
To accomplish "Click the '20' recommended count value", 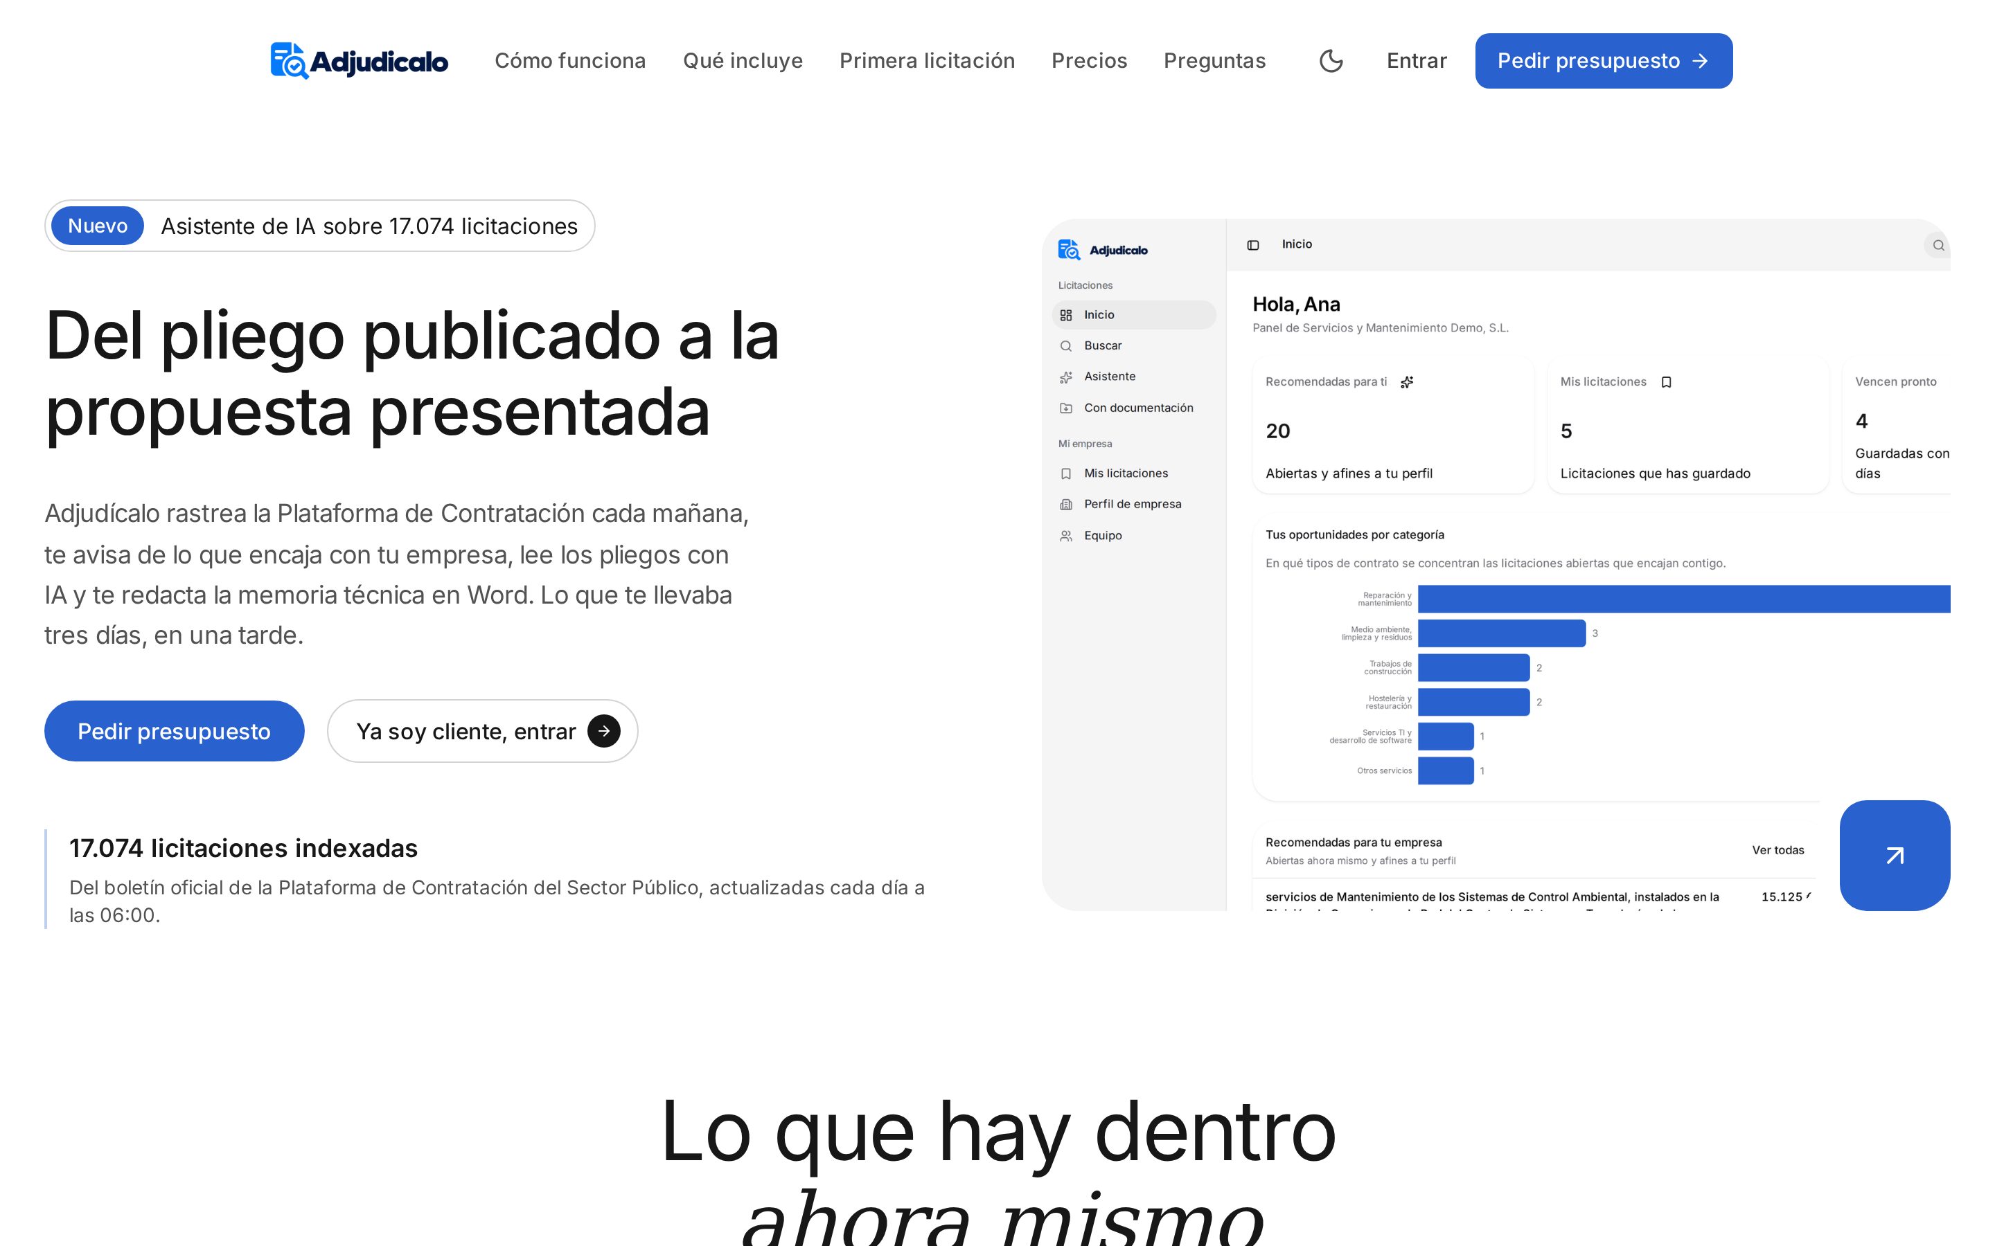I will (1278, 431).
